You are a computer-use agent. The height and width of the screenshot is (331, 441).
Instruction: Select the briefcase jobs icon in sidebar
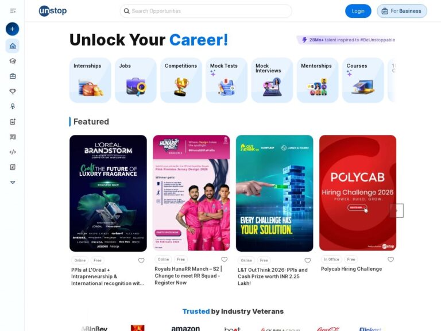[13, 76]
